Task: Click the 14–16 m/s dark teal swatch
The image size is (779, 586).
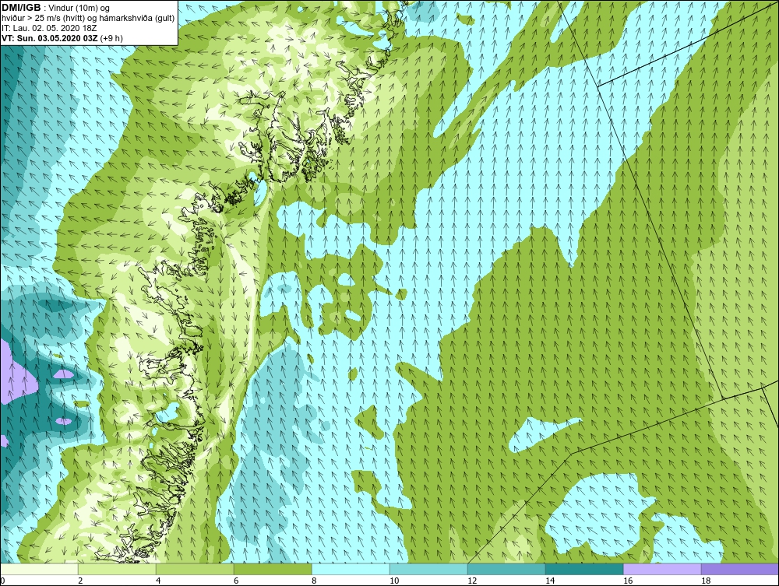Action: (x=584, y=569)
